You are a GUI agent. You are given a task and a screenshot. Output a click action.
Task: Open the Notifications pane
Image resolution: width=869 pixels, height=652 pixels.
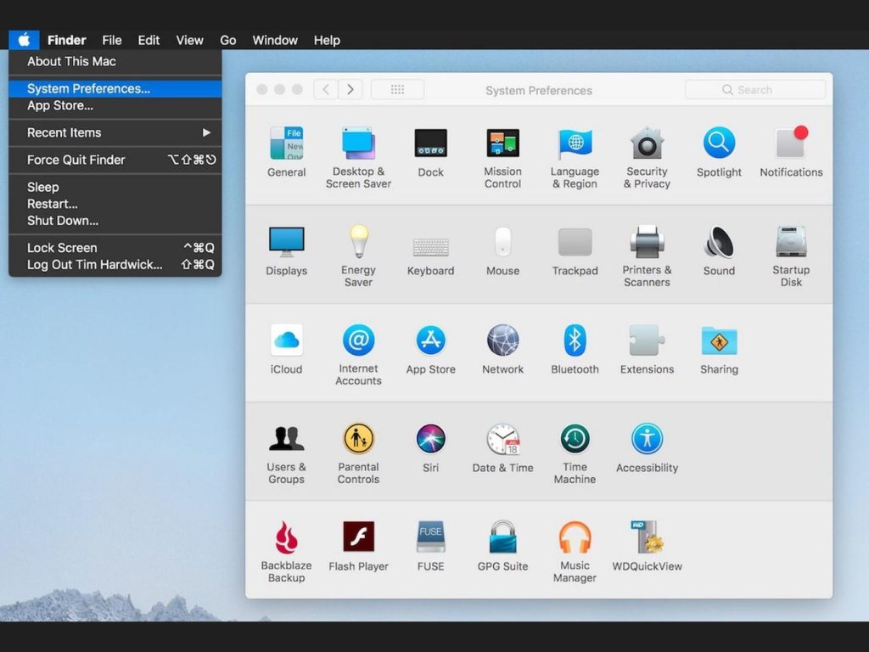pyautogui.click(x=792, y=143)
